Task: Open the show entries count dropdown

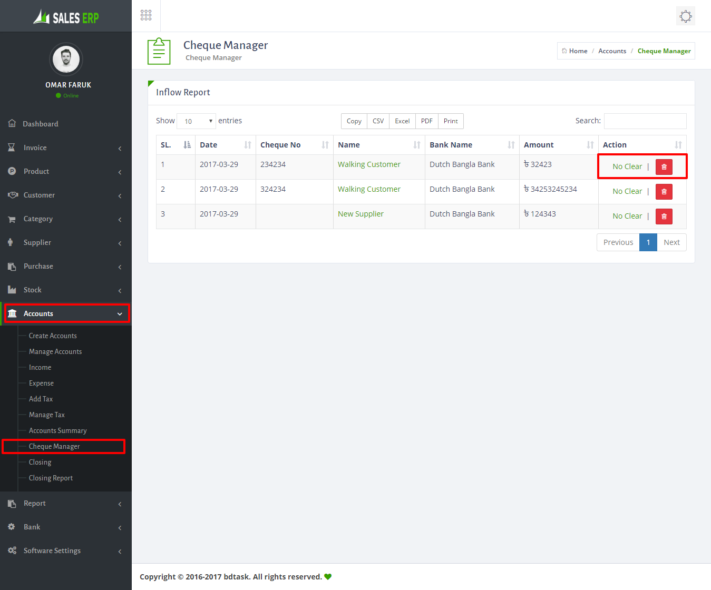Action: click(196, 121)
